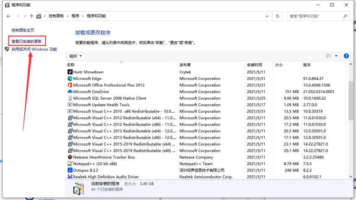Open the help question mark icon
This screenshot has width=356, height=200.
coord(346,56)
